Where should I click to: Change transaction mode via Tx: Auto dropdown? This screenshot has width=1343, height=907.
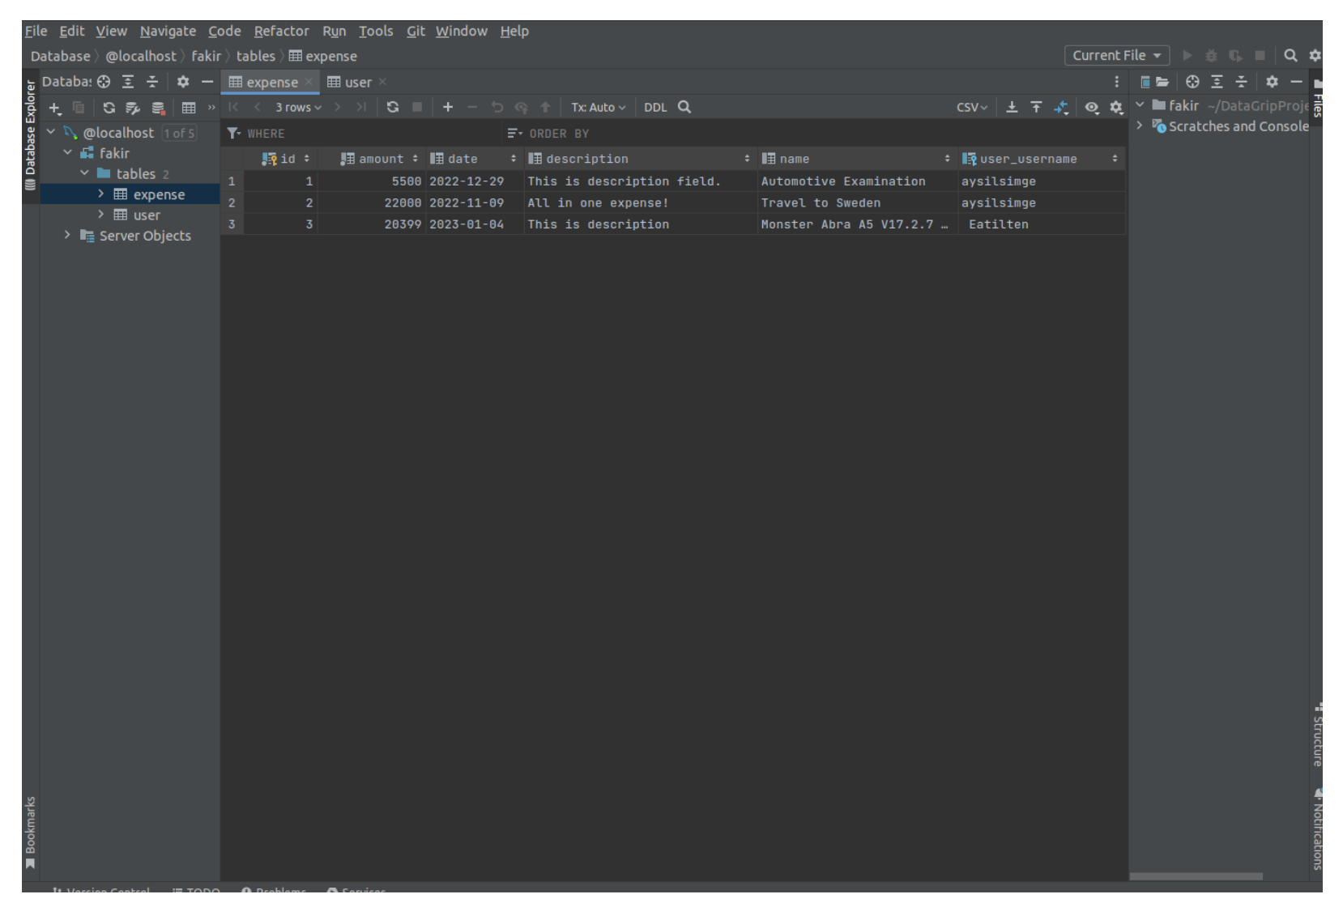tap(598, 107)
